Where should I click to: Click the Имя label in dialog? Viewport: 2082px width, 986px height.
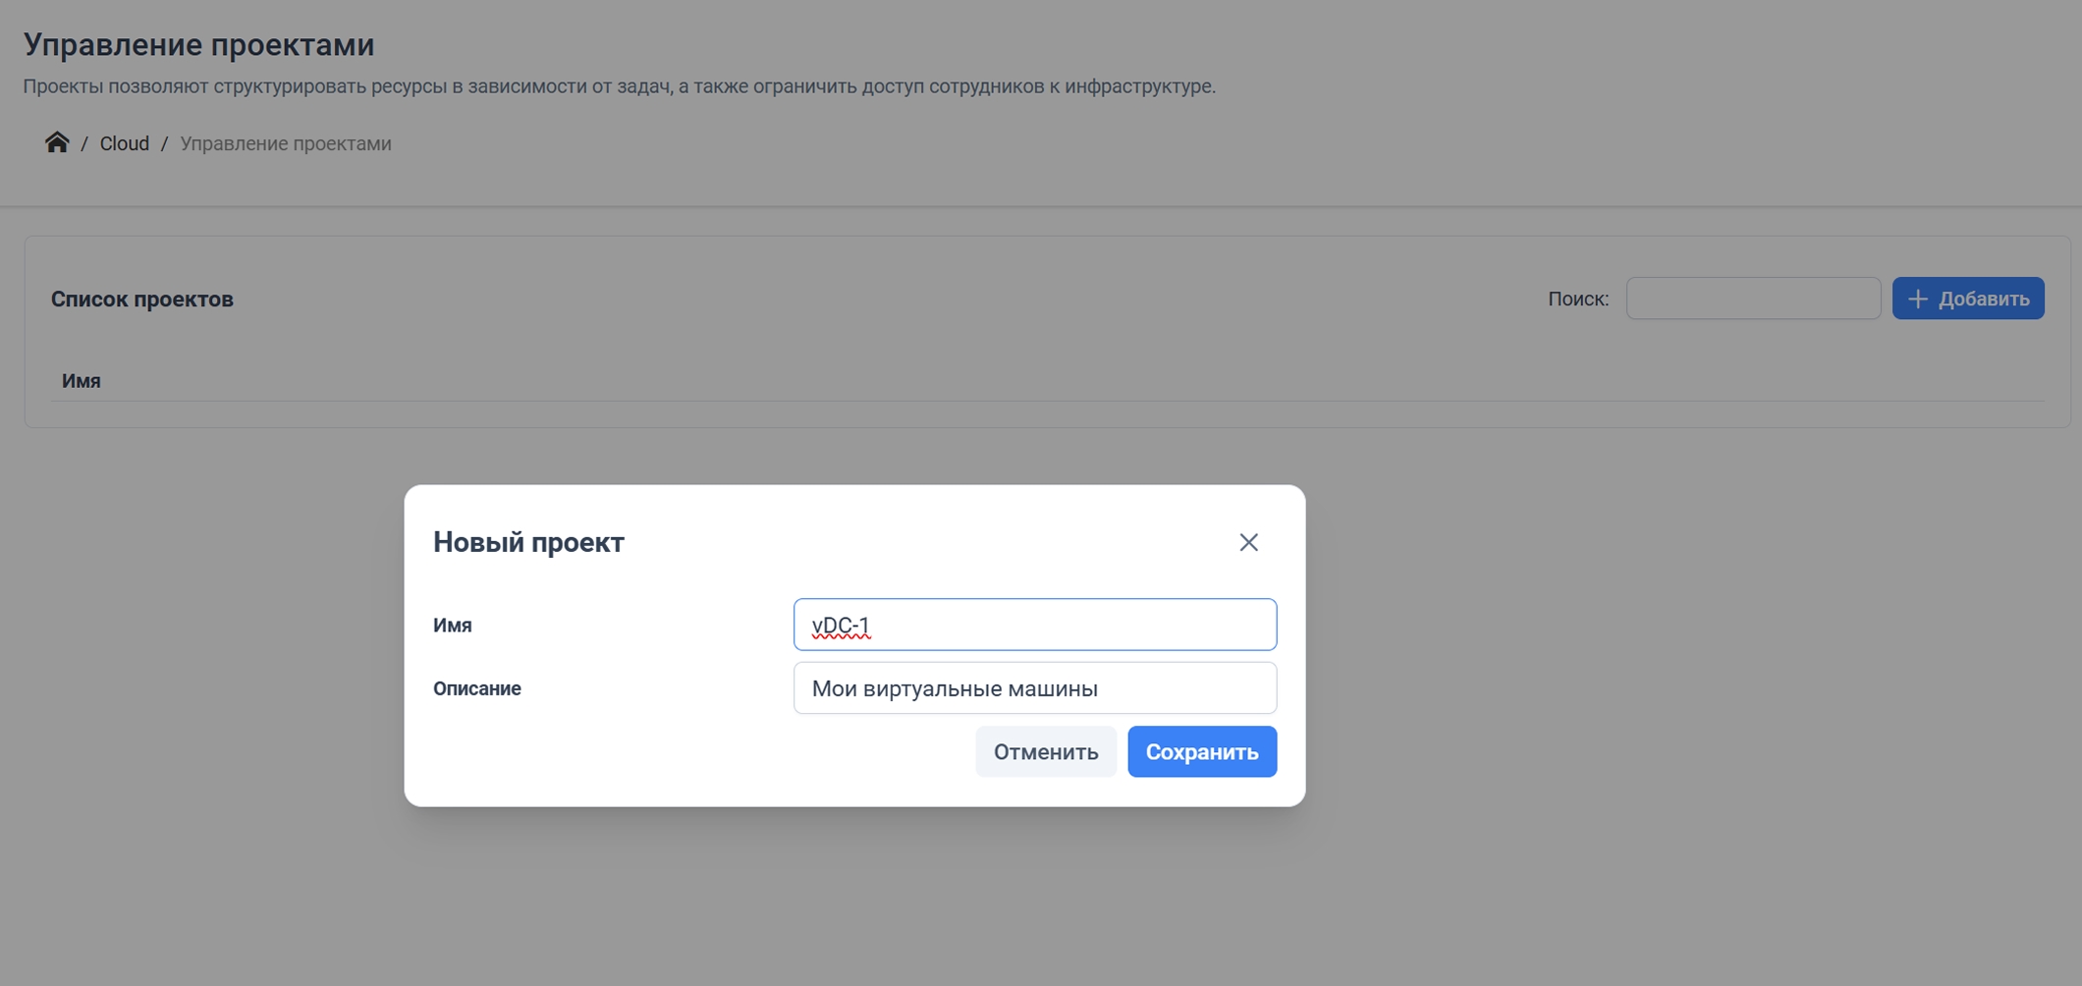453,626
